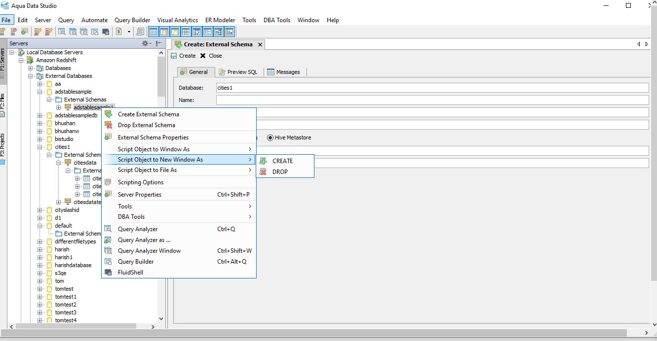Click the Disconnect toolbar icon with red minus plug

coord(48,32)
